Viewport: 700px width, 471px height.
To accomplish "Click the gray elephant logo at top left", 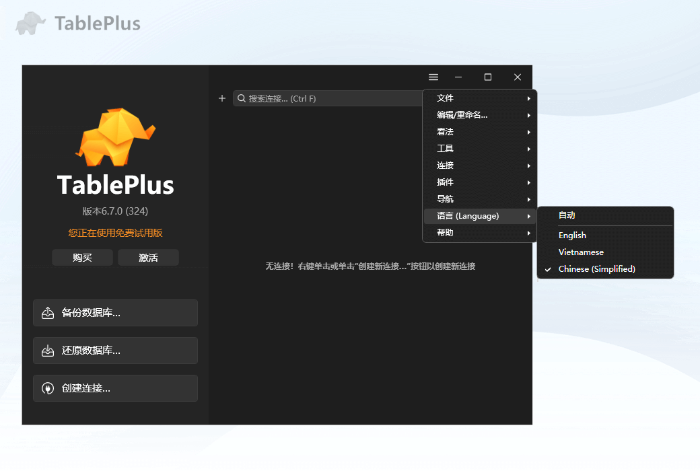I will tap(30, 22).
